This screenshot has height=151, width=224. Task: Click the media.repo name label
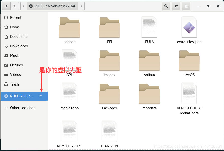pyautogui.click(x=69, y=108)
